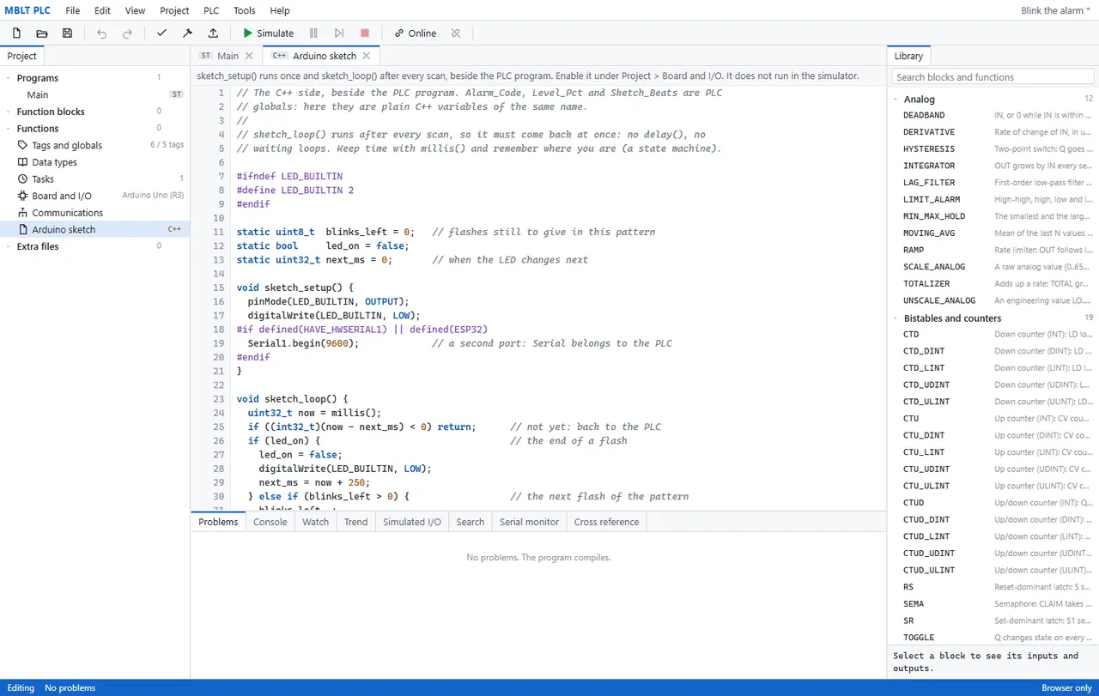Select the RS latch block

coord(993,587)
